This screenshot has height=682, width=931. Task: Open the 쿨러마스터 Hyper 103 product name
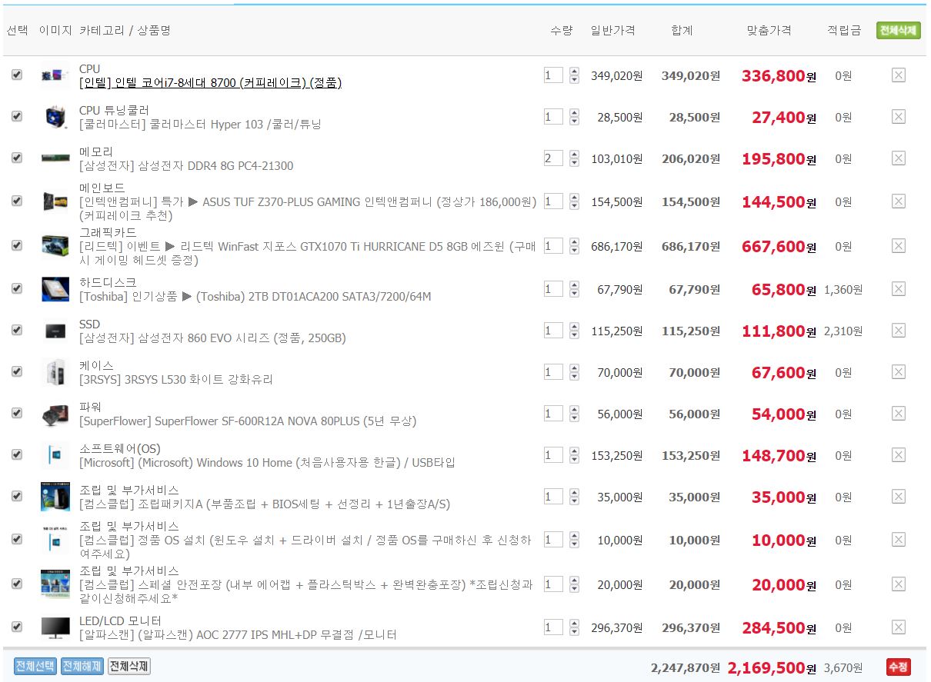coord(200,125)
